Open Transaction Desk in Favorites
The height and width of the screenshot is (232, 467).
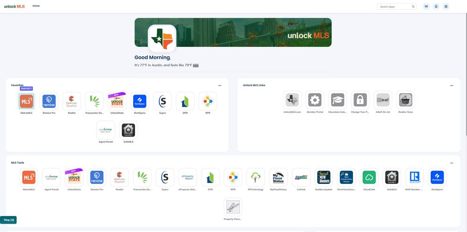pyautogui.click(x=94, y=101)
